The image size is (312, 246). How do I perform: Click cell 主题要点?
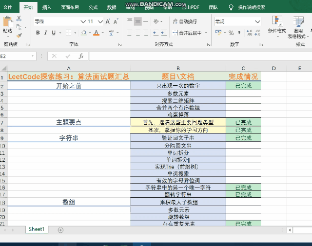pos(69,122)
